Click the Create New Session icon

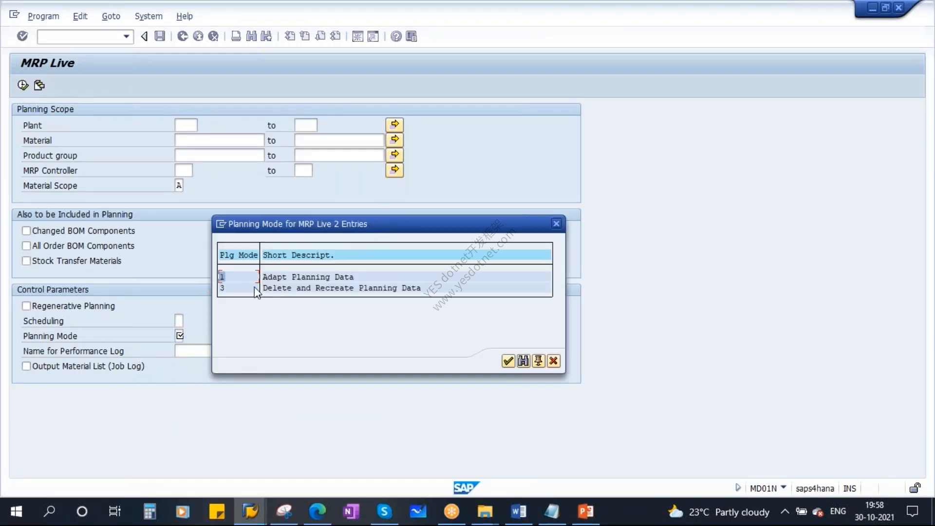(358, 37)
